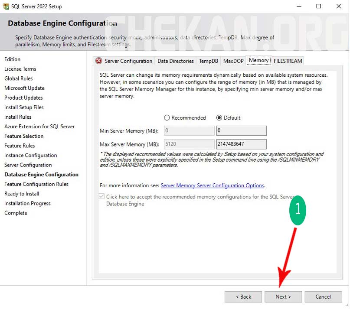Open the TempDB tab
The height and width of the screenshot is (309, 350).
coord(208,61)
